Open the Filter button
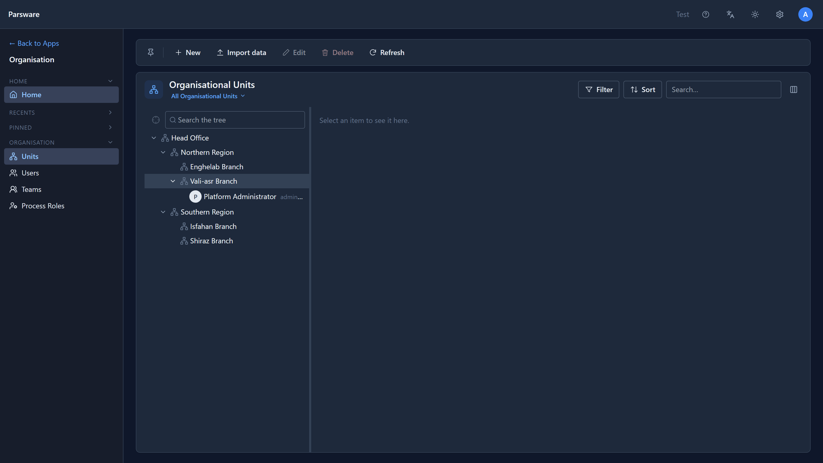This screenshot has width=823, height=463. pyautogui.click(x=598, y=90)
